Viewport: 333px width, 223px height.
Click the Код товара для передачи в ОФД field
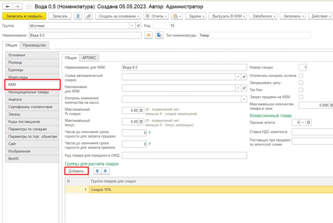184,156
